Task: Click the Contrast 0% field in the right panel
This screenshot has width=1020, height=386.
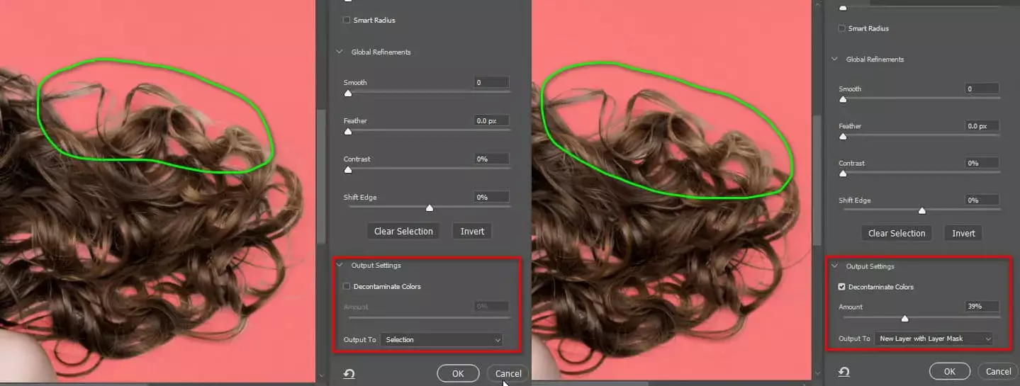Action: tap(982, 163)
